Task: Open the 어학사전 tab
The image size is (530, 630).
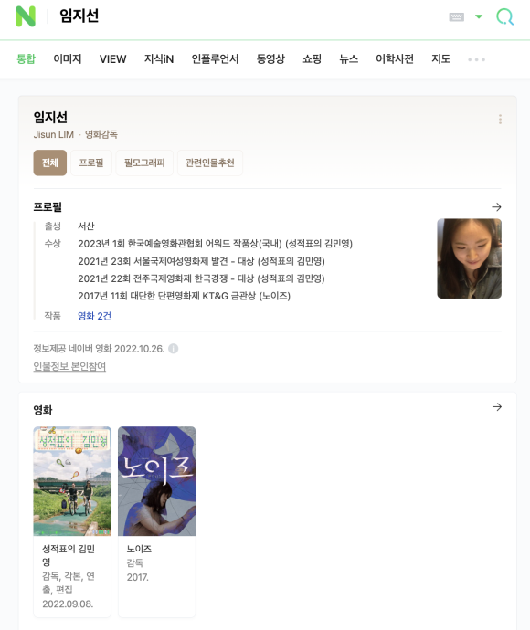Action: pyautogui.click(x=395, y=59)
